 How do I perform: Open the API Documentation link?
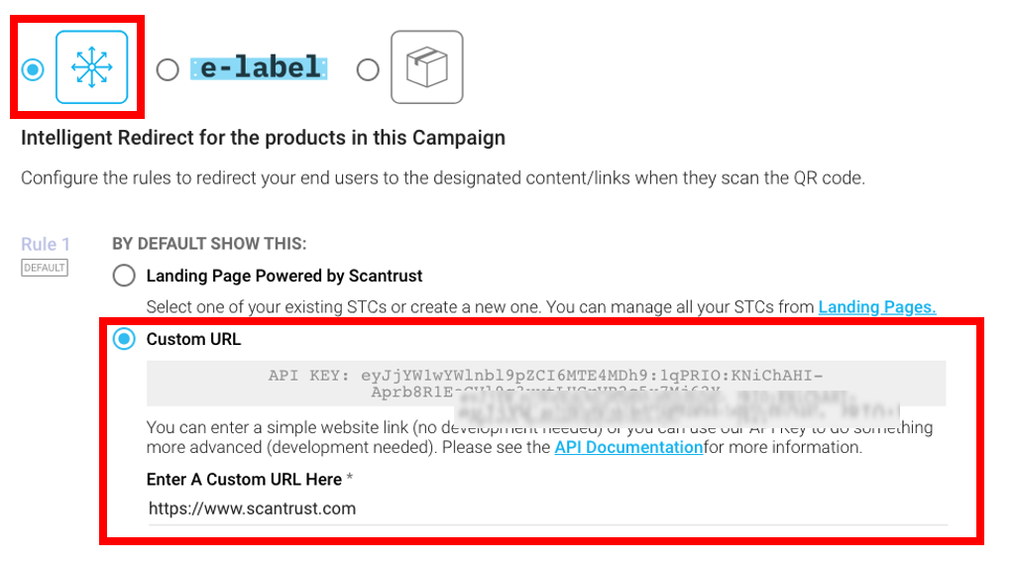pyautogui.click(x=628, y=447)
